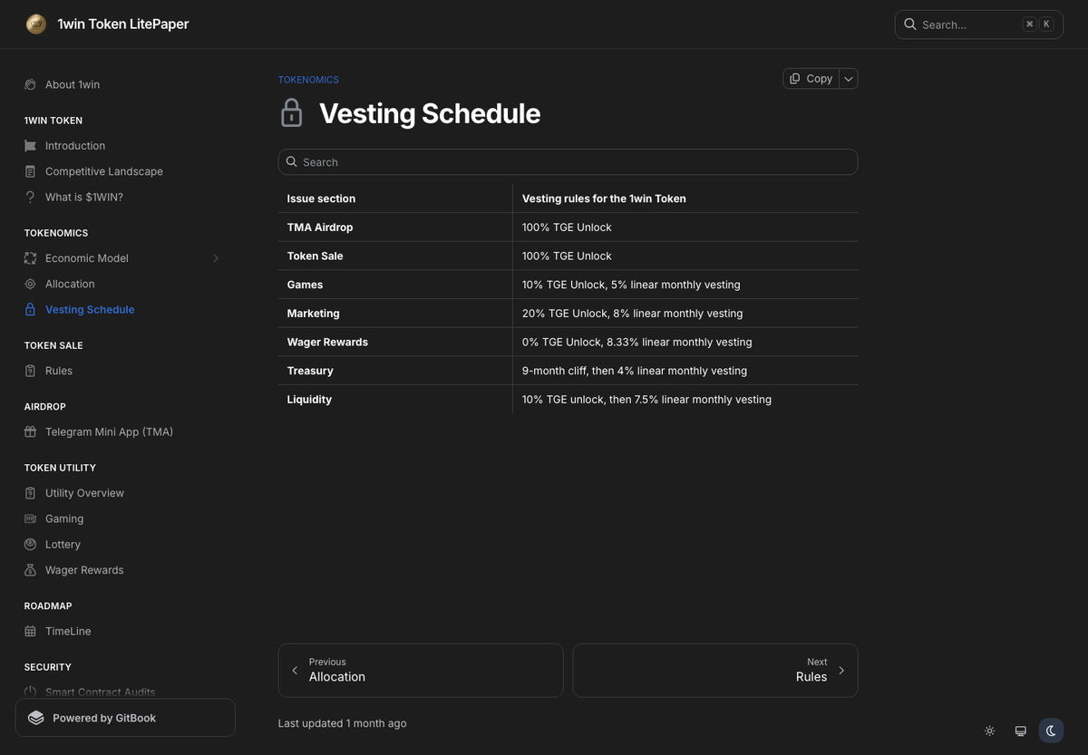This screenshot has width=1088, height=755.
Task: Click the lock icon next to Vesting Schedule in sidebar
Action: coord(30,309)
